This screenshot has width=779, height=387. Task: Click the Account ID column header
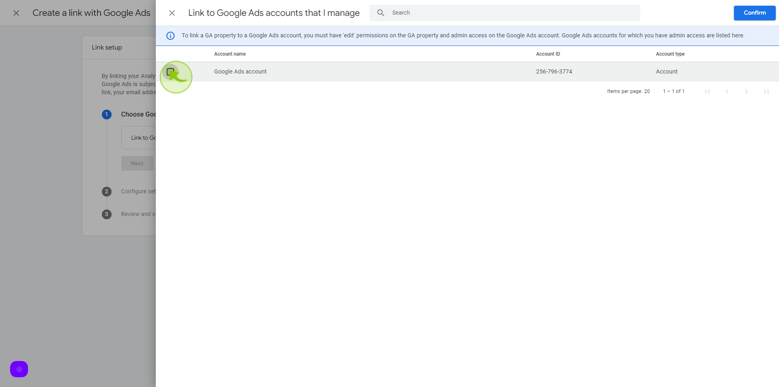click(548, 54)
